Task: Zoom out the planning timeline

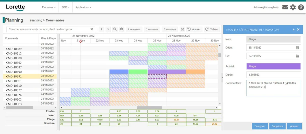Action: (x=115, y=29)
